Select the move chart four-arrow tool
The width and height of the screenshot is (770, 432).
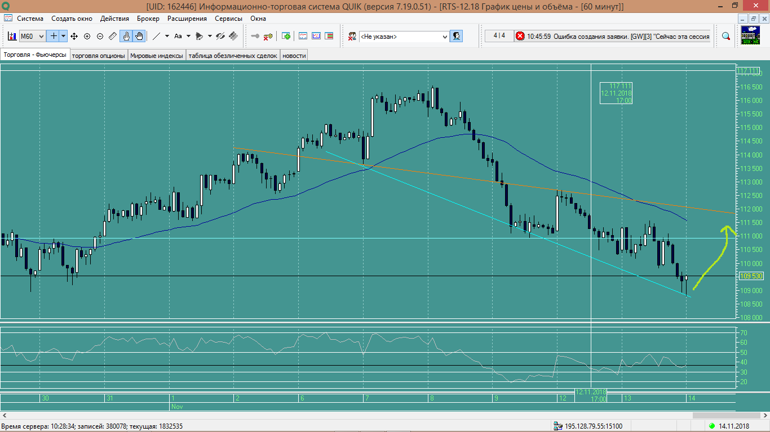(x=74, y=36)
